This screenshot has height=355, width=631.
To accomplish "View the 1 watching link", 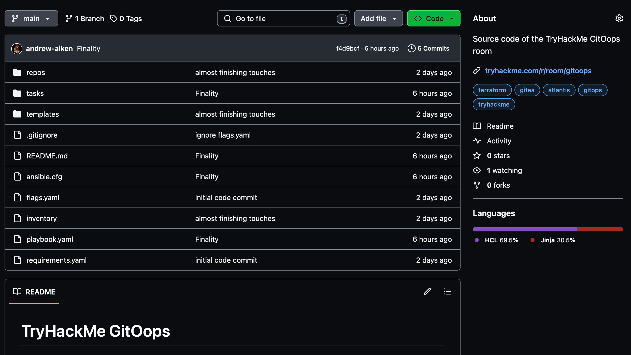I will [504, 170].
